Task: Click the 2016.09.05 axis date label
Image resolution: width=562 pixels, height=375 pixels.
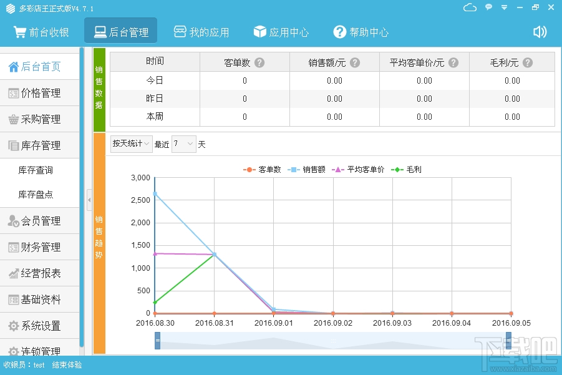Action: (511, 323)
